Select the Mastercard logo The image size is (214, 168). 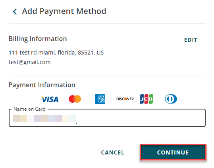75,99
